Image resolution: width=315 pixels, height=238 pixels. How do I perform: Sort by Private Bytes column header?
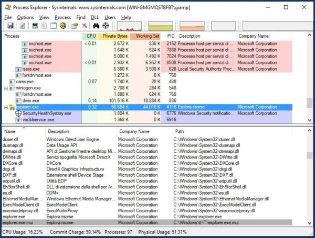click(115, 36)
